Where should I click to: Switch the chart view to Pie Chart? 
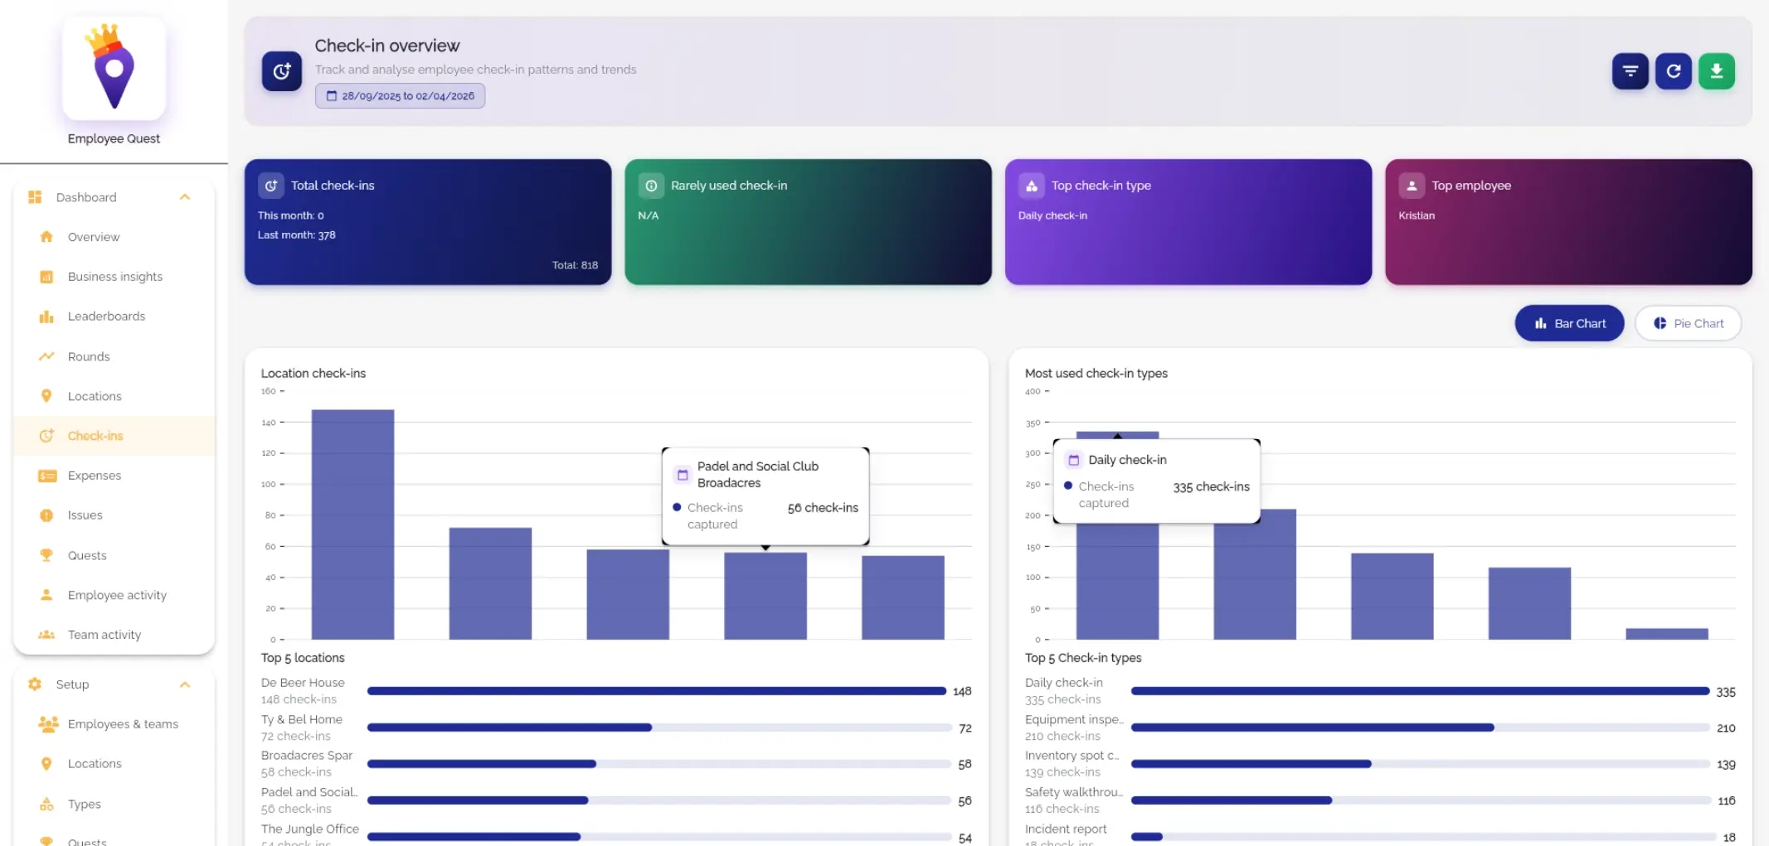[1688, 323]
